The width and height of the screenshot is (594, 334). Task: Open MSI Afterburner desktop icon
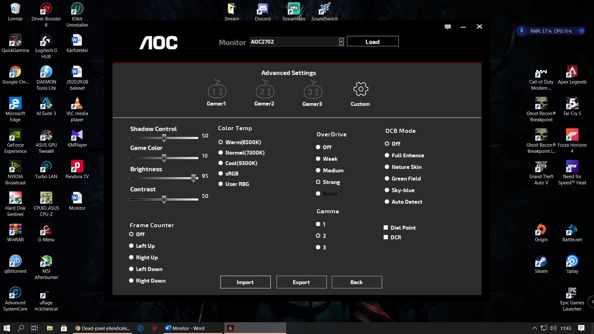coord(46,261)
